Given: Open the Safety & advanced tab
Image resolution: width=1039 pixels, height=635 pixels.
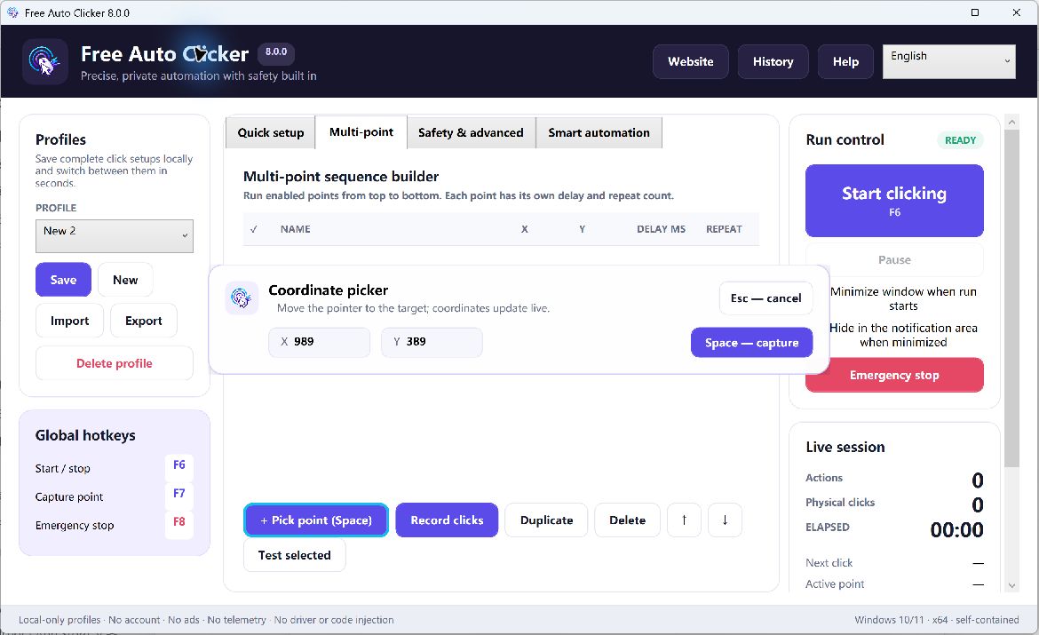Looking at the screenshot, I should click(472, 132).
